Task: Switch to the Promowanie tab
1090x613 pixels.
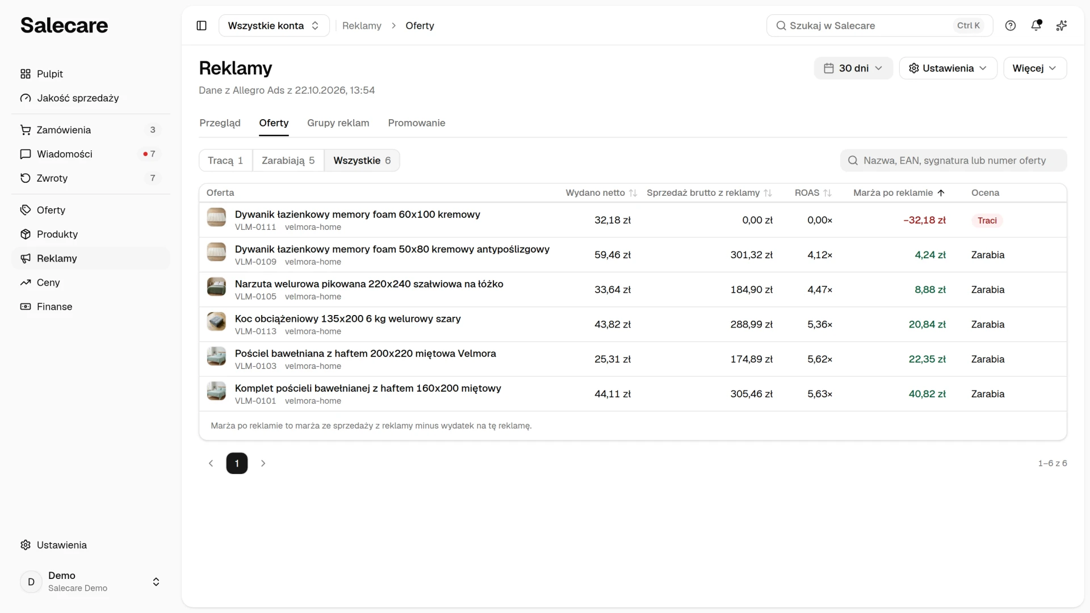Action: pos(416,123)
